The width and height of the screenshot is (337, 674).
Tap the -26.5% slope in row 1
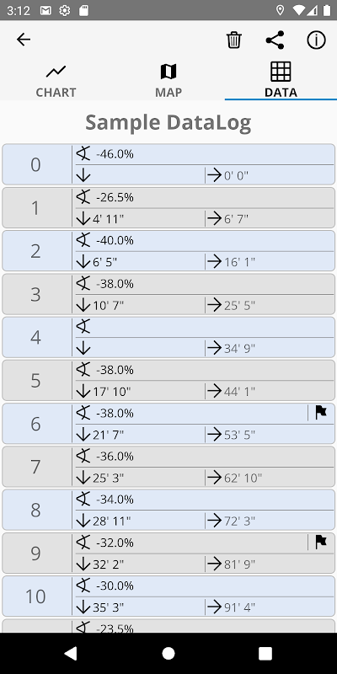point(115,197)
